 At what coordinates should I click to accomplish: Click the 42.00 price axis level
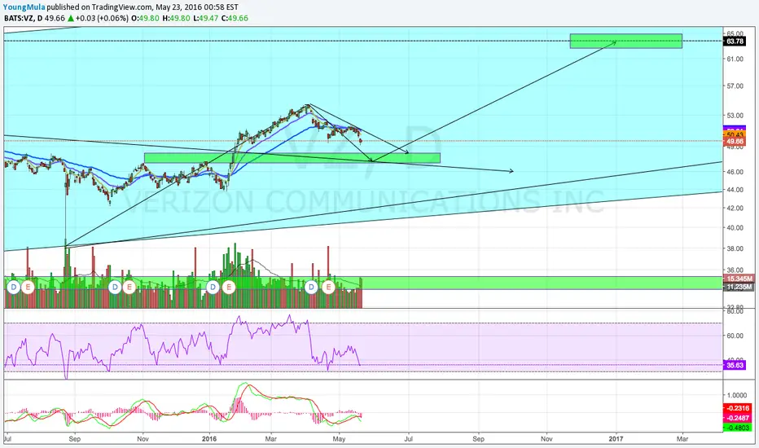tap(735, 209)
